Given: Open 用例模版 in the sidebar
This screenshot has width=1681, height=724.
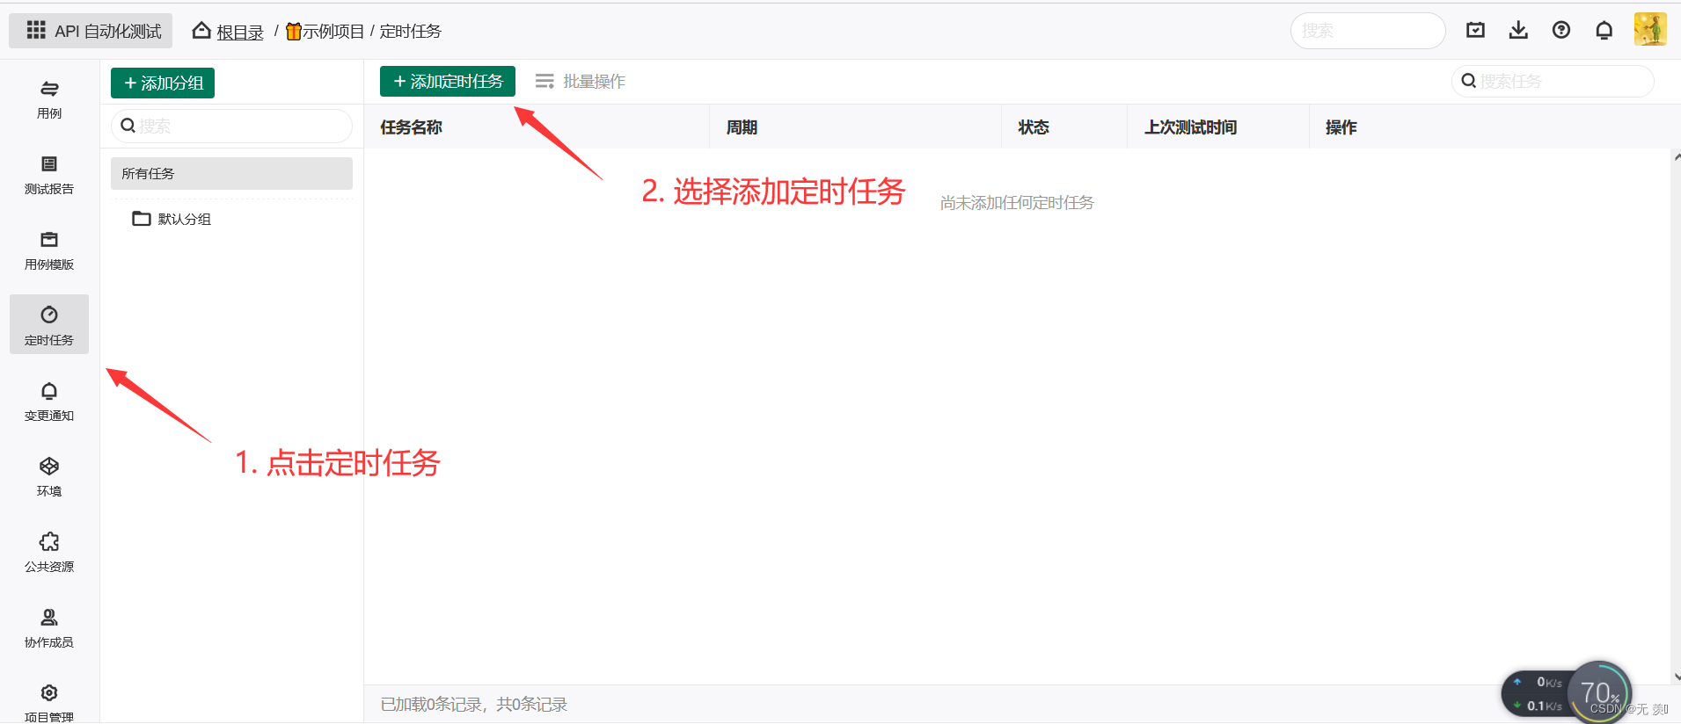Looking at the screenshot, I should pyautogui.click(x=49, y=250).
